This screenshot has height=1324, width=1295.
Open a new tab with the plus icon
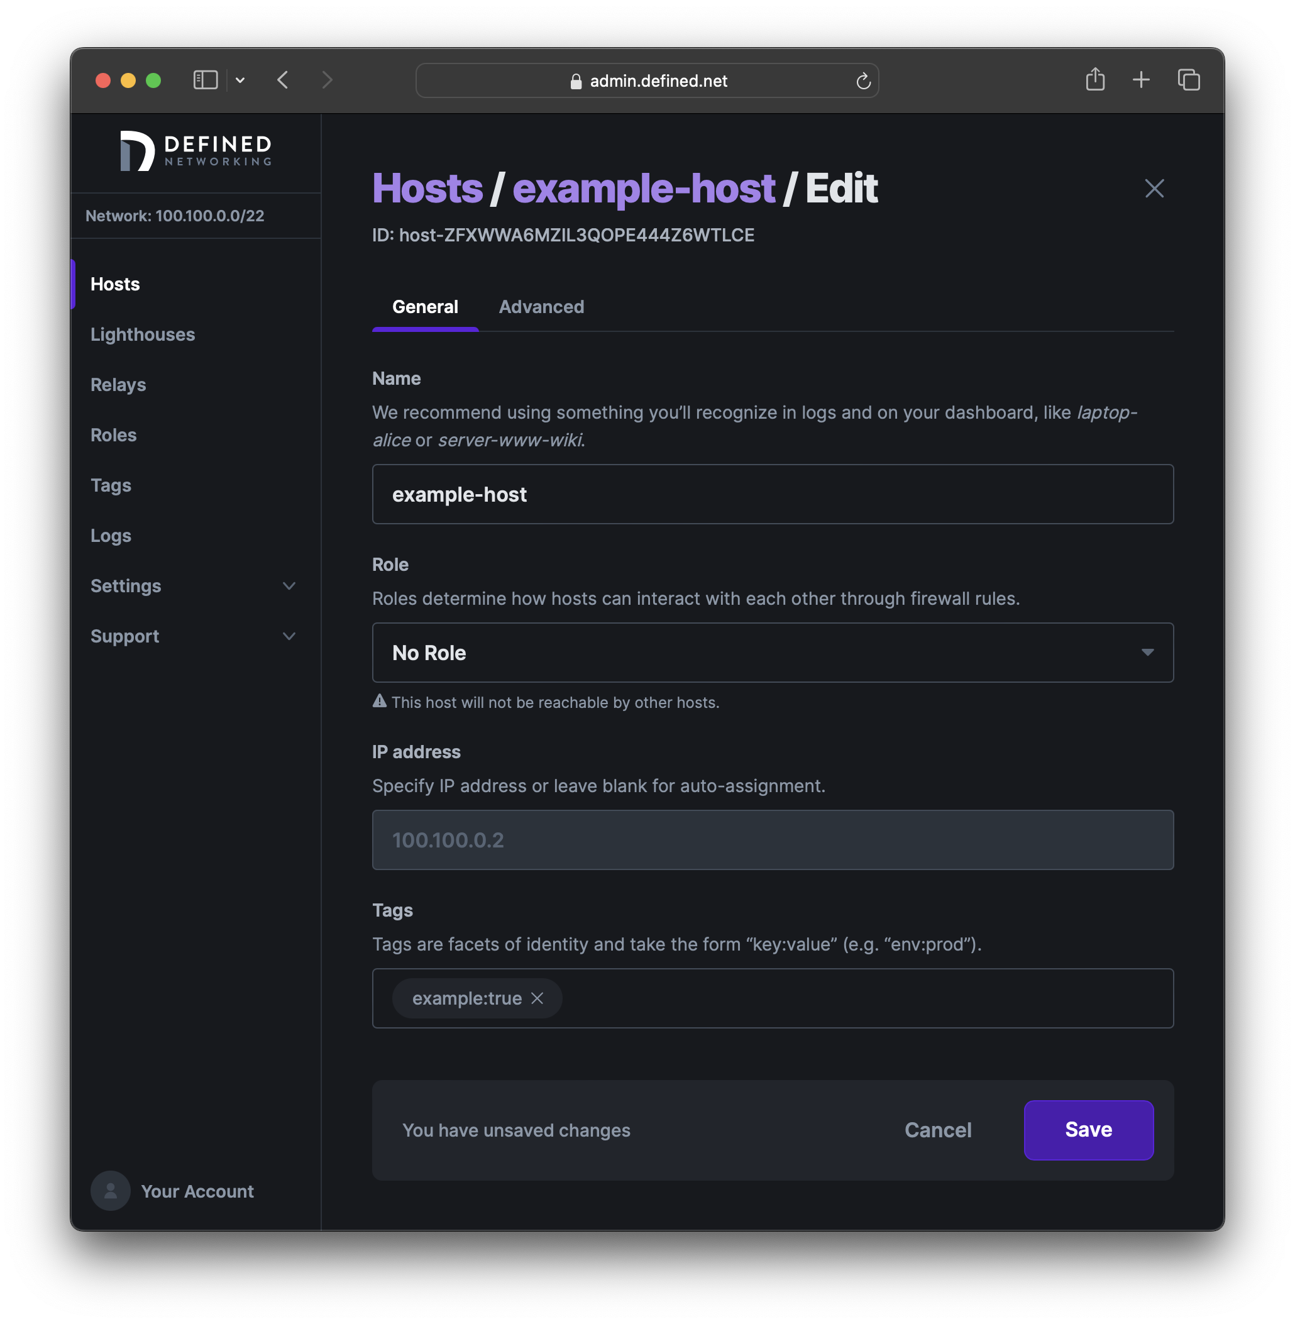[1141, 80]
